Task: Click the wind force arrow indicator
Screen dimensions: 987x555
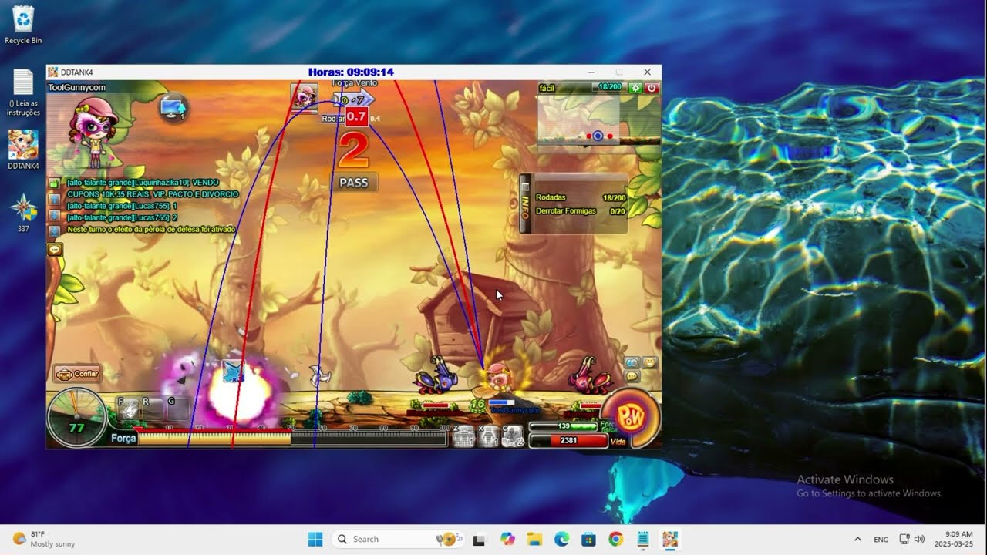Action: coord(355,100)
